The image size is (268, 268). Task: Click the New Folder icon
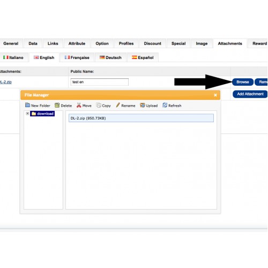27,105
